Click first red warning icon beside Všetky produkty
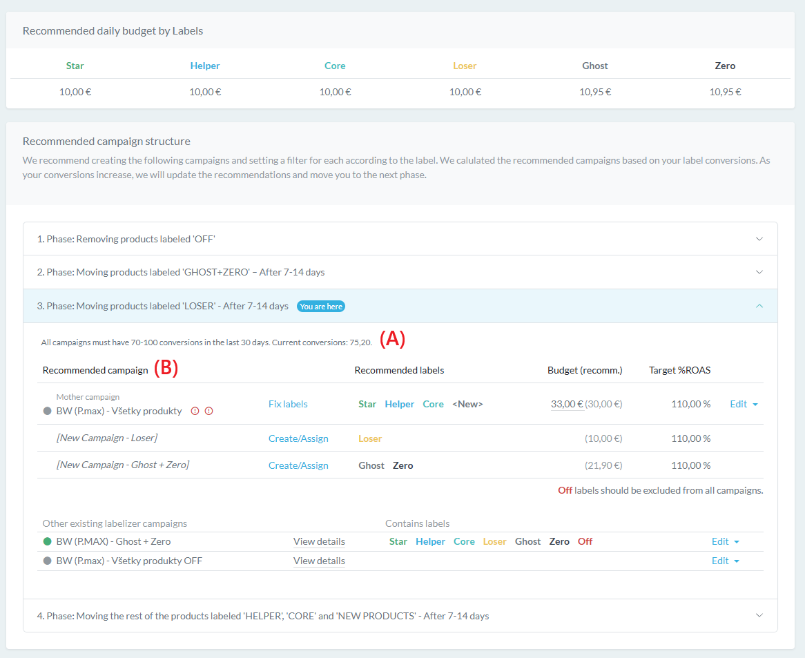Screen dimensions: 805x658 point(195,411)
